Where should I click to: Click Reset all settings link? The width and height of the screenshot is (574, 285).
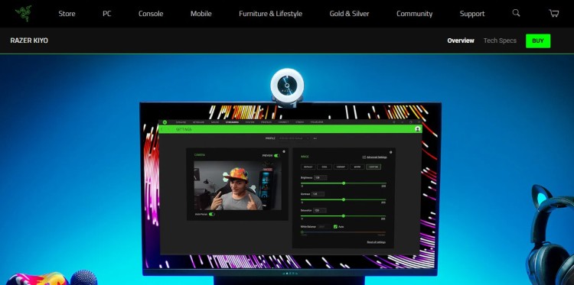coord(377,242)
